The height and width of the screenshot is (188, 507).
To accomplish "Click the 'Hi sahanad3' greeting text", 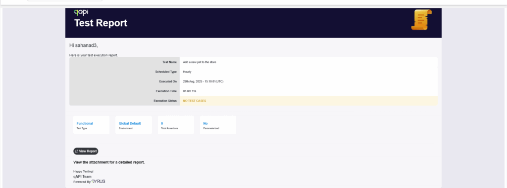I will [x=83, y=45].
